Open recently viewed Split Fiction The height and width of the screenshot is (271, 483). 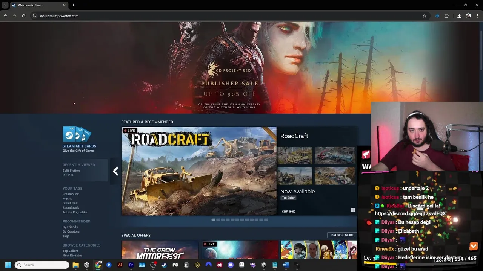pyautogui.click(x=71, y=171)
